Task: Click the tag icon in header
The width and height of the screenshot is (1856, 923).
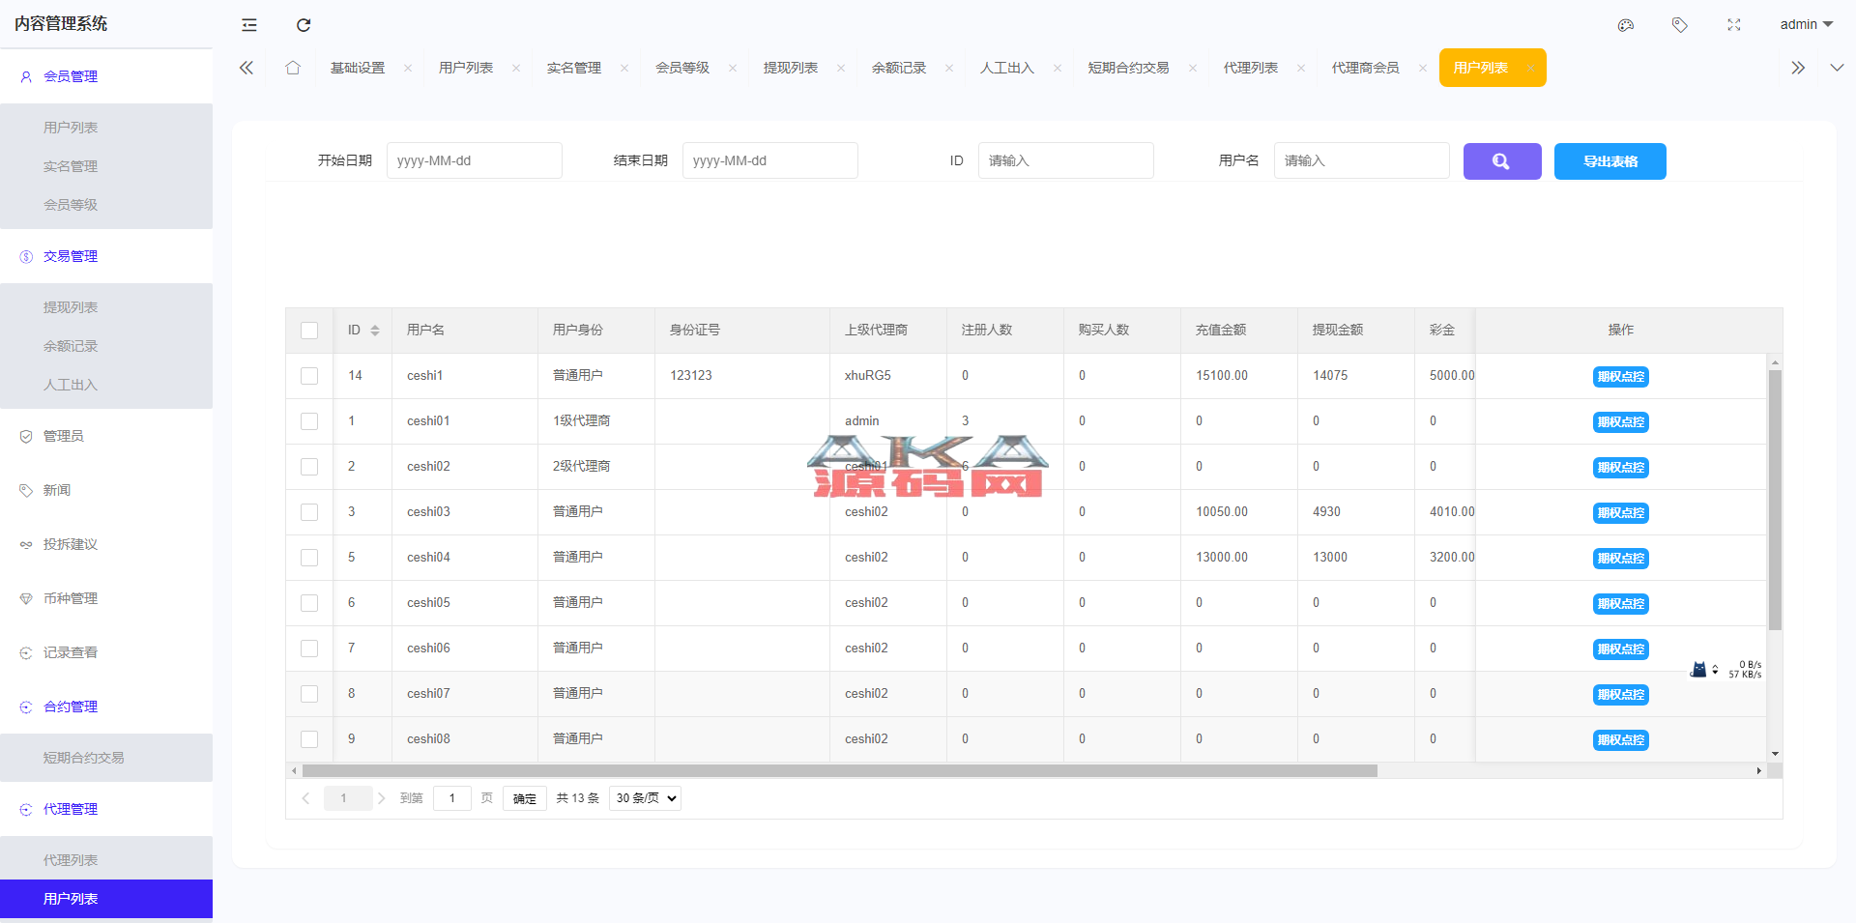Action: pyautogui.click(x=1680, y=25)
